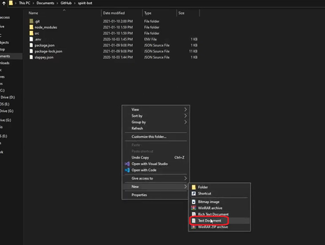The height and width of the screenshot is (245, 325).
Task: Click the .git folder icon
Action: (31, 21)
